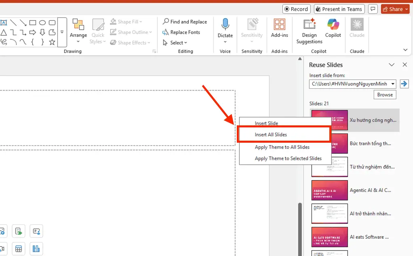Click Replace Fonts
Screen dimensions: 413x256
coord(181,32)
